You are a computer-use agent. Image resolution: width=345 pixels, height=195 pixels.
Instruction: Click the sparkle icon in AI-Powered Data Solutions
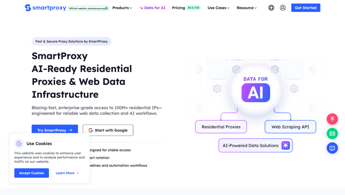point(285,145)
